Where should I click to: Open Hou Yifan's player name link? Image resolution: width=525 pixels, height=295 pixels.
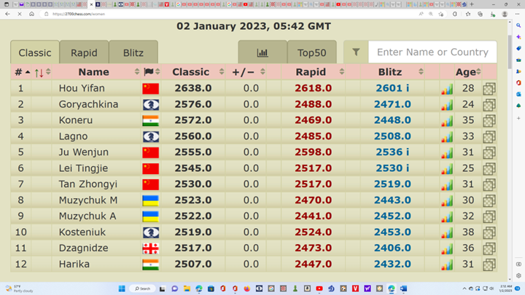coord(82,89)
